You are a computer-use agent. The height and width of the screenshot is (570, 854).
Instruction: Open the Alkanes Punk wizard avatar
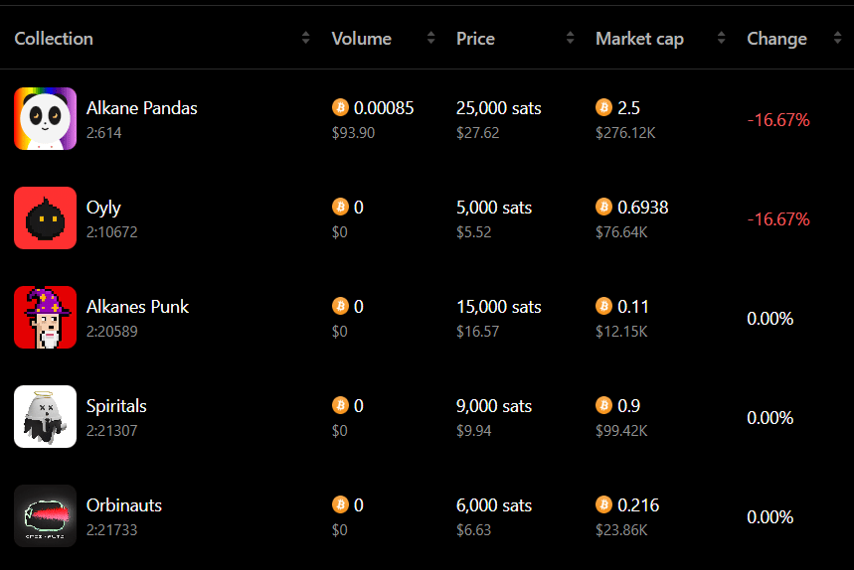click(x=45, y=317)
